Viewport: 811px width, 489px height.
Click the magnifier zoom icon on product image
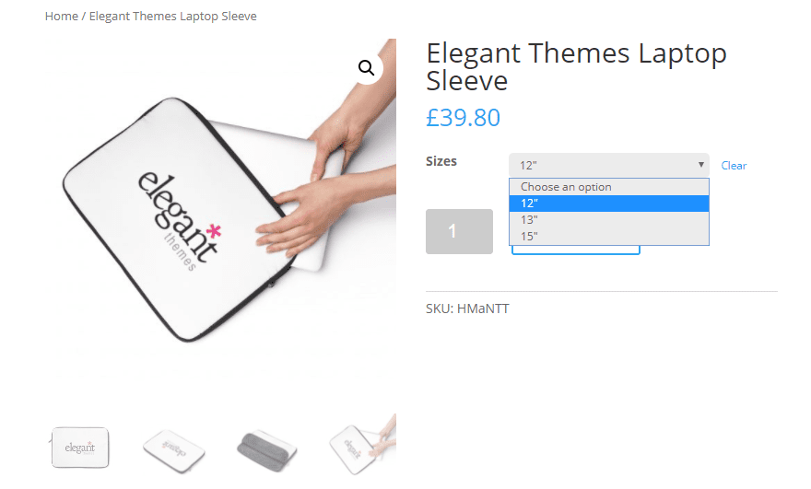point(366,68)
